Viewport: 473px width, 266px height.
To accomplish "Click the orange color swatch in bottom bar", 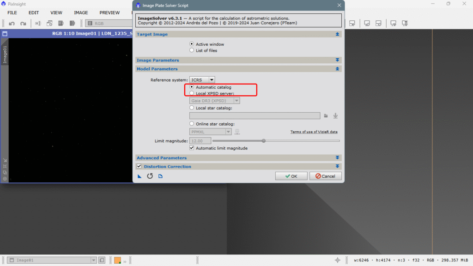I will click(118, 260).
